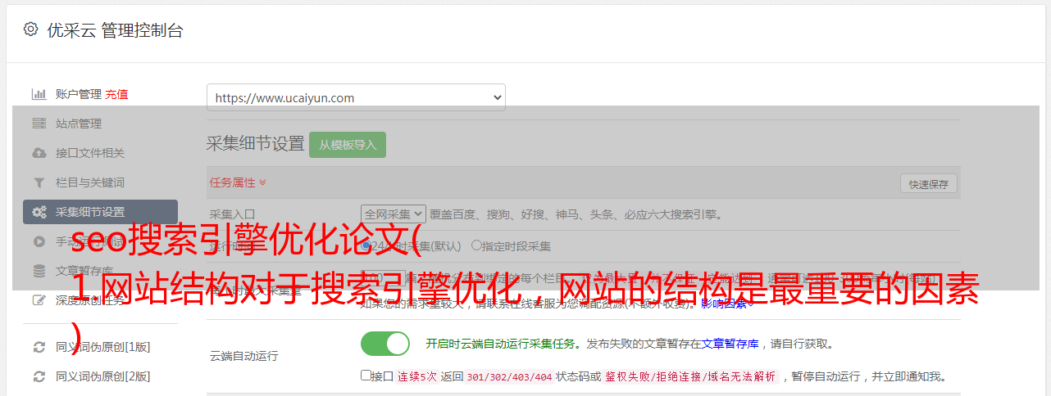Click the database icon for 文章暂存库
The width and height of the screenshot is (1051, 396).
pos(39,271)
